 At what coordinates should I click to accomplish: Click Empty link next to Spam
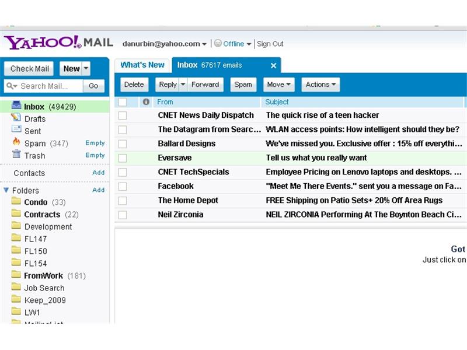pos(95,143)
